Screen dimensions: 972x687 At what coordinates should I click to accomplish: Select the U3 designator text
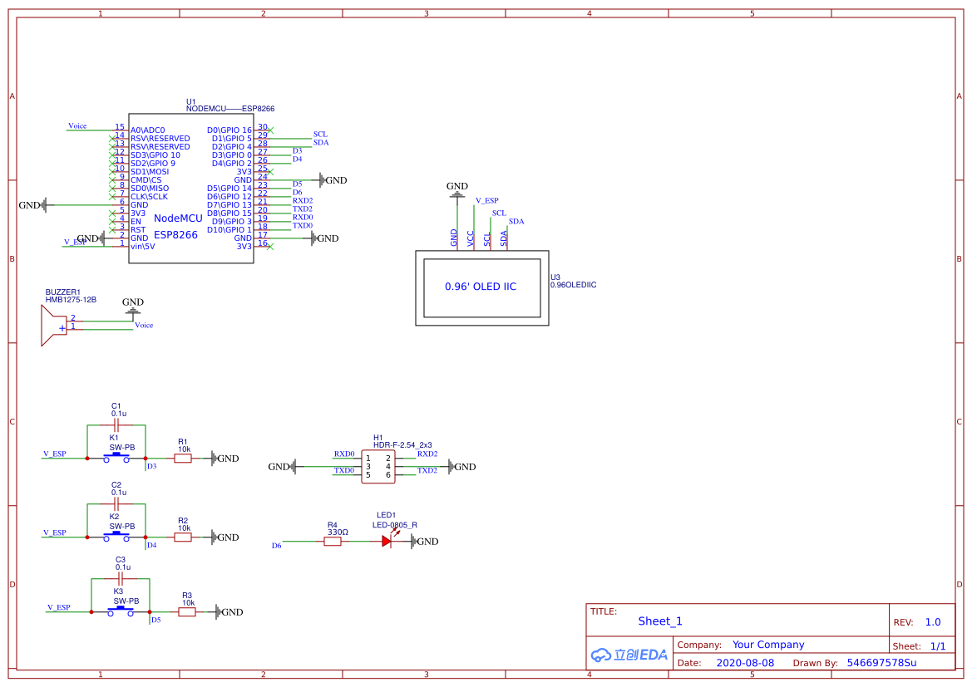(x=555, y=277)
